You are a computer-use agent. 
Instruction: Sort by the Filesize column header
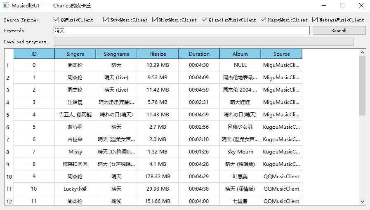[158, 54]
